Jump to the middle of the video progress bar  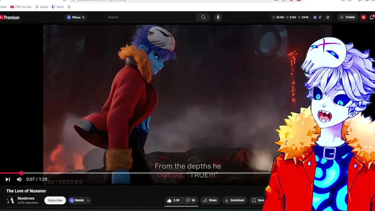coord(135,173)
